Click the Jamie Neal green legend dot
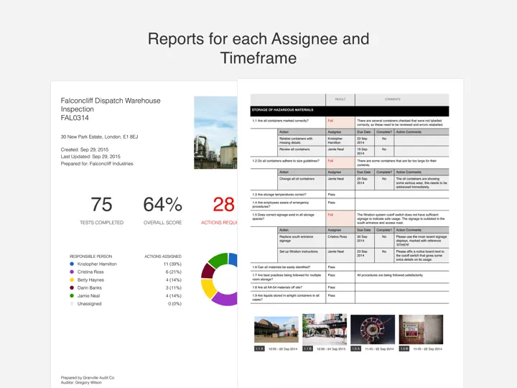517x388 pixels. pyautogui.click(x=72, y=295)
